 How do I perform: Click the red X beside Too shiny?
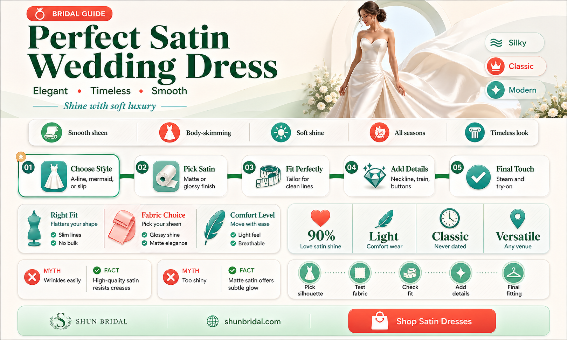[x=171, y=277]
